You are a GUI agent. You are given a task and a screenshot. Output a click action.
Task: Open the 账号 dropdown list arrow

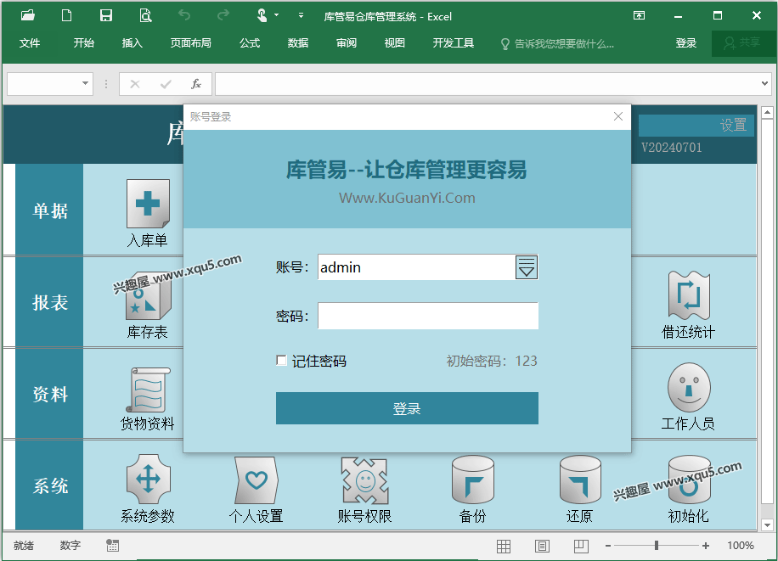pyautogui.click(x=527, y=267)
